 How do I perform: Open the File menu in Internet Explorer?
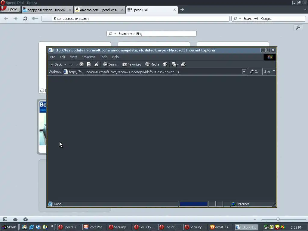tap(53, 57)
